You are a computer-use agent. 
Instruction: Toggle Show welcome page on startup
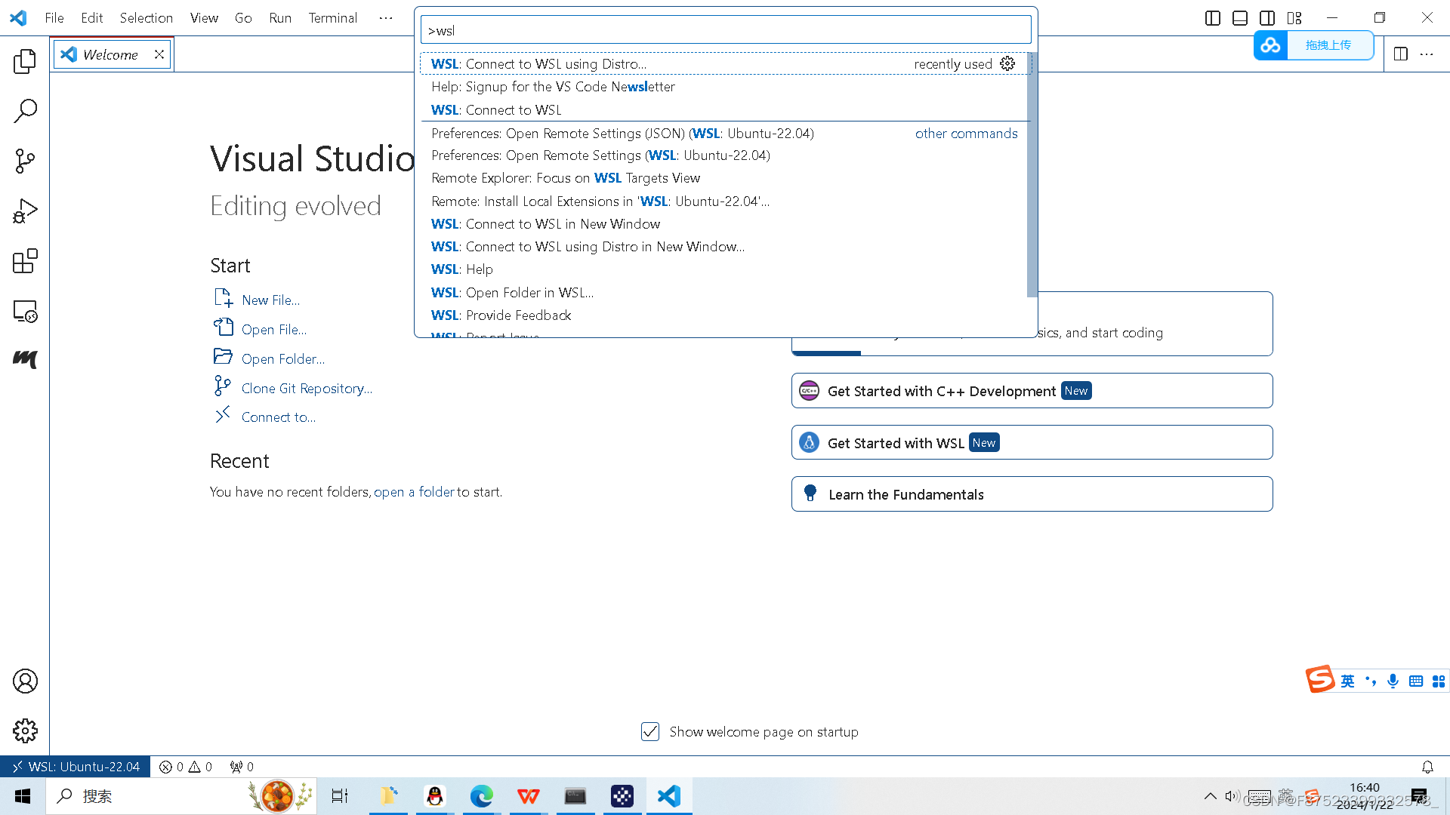tap(650, 731)
